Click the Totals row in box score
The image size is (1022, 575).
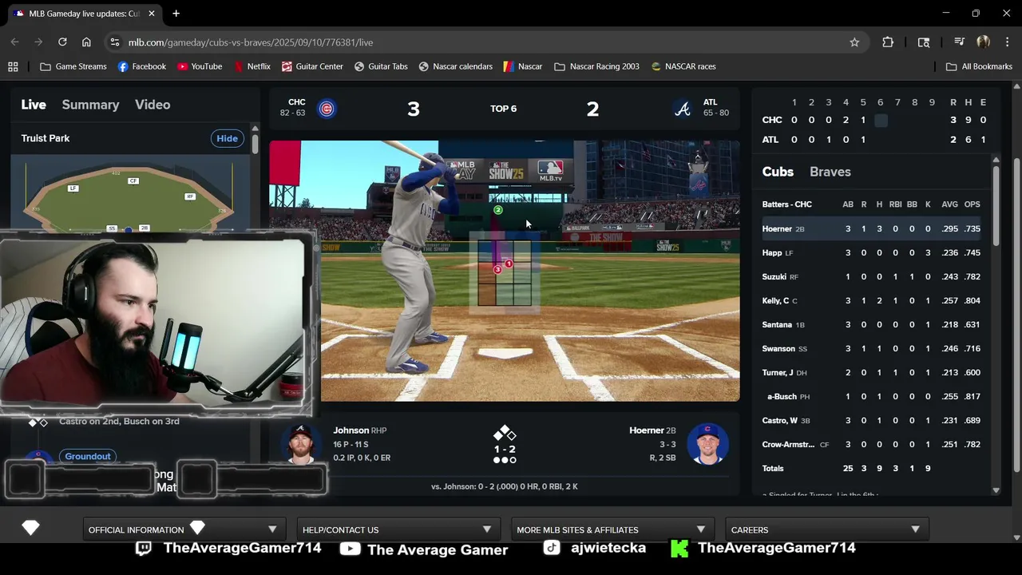point(871,468)
